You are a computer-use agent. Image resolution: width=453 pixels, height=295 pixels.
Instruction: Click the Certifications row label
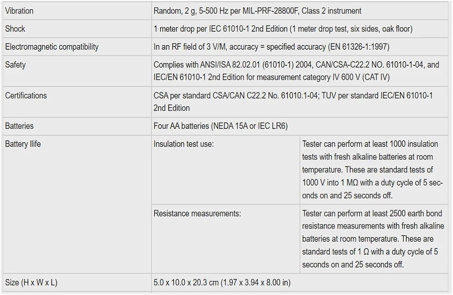coord(26,96)
